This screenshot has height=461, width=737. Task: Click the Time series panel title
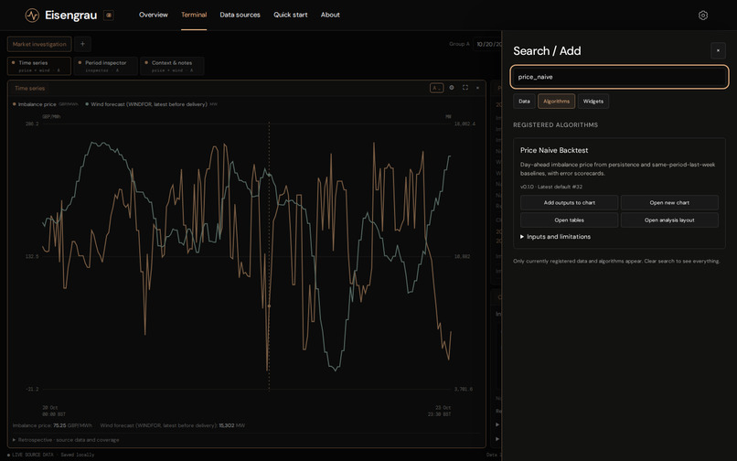29,88
